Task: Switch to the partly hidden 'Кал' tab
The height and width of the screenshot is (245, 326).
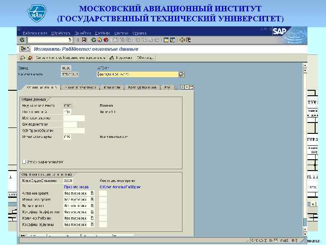Action: coord(168,88)
